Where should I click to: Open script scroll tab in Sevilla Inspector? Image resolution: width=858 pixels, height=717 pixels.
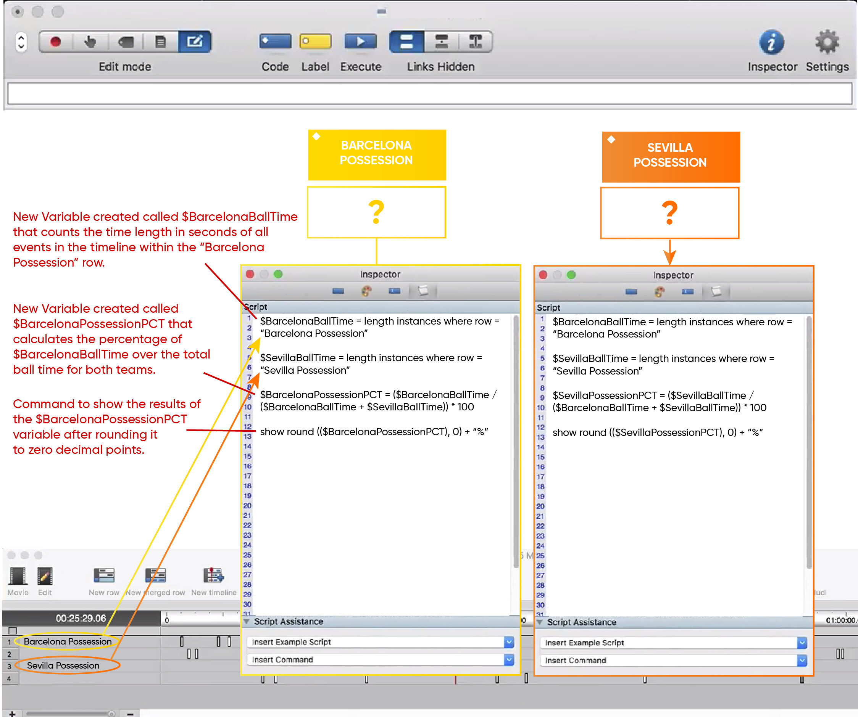click(716, 291)
